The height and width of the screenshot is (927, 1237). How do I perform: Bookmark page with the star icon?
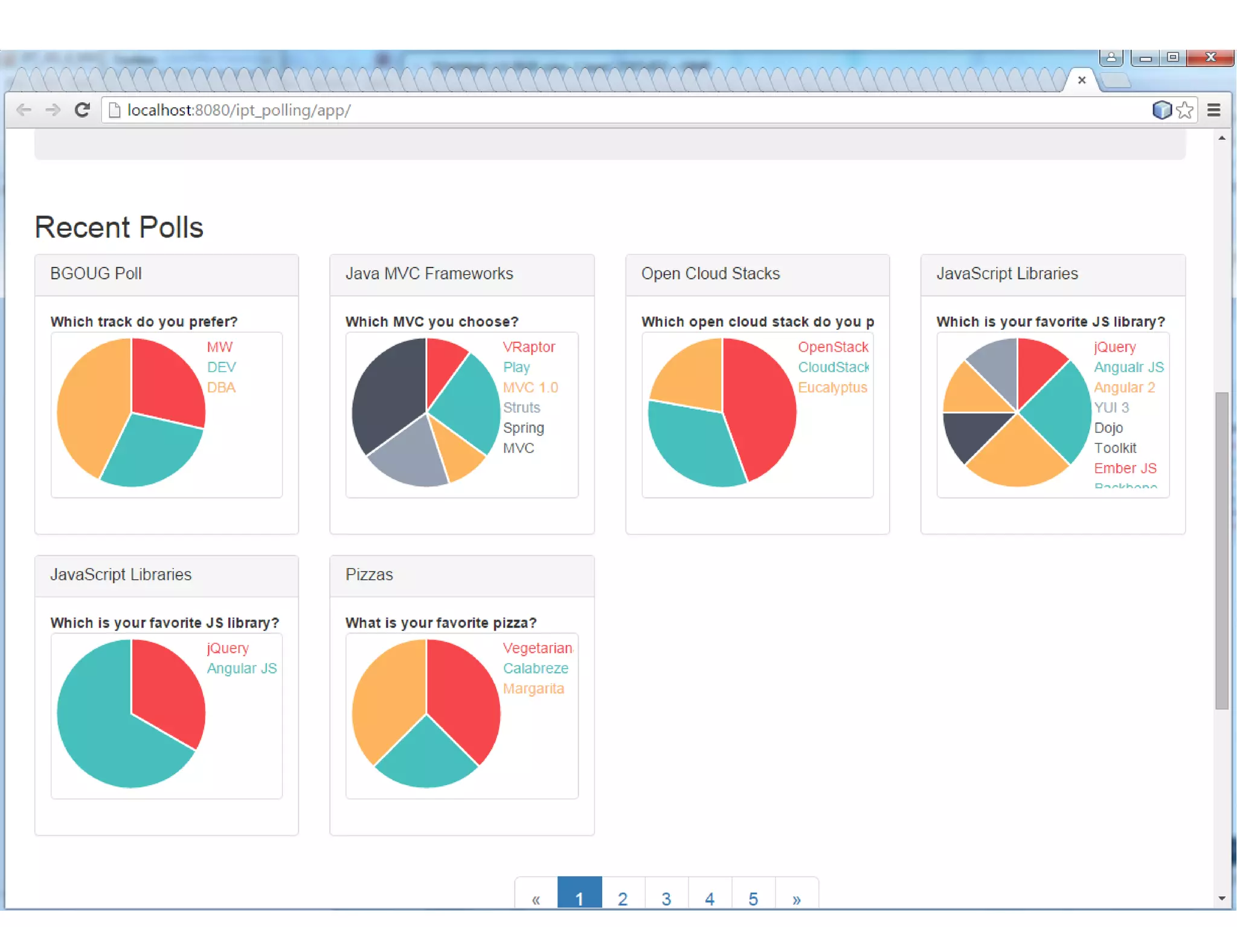1185,110
